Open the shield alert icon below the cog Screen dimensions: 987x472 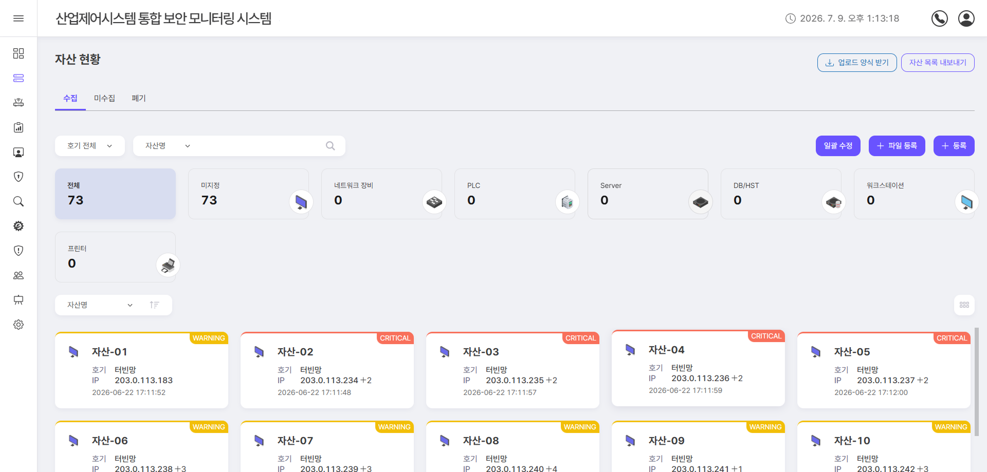(x=19, y=251)
